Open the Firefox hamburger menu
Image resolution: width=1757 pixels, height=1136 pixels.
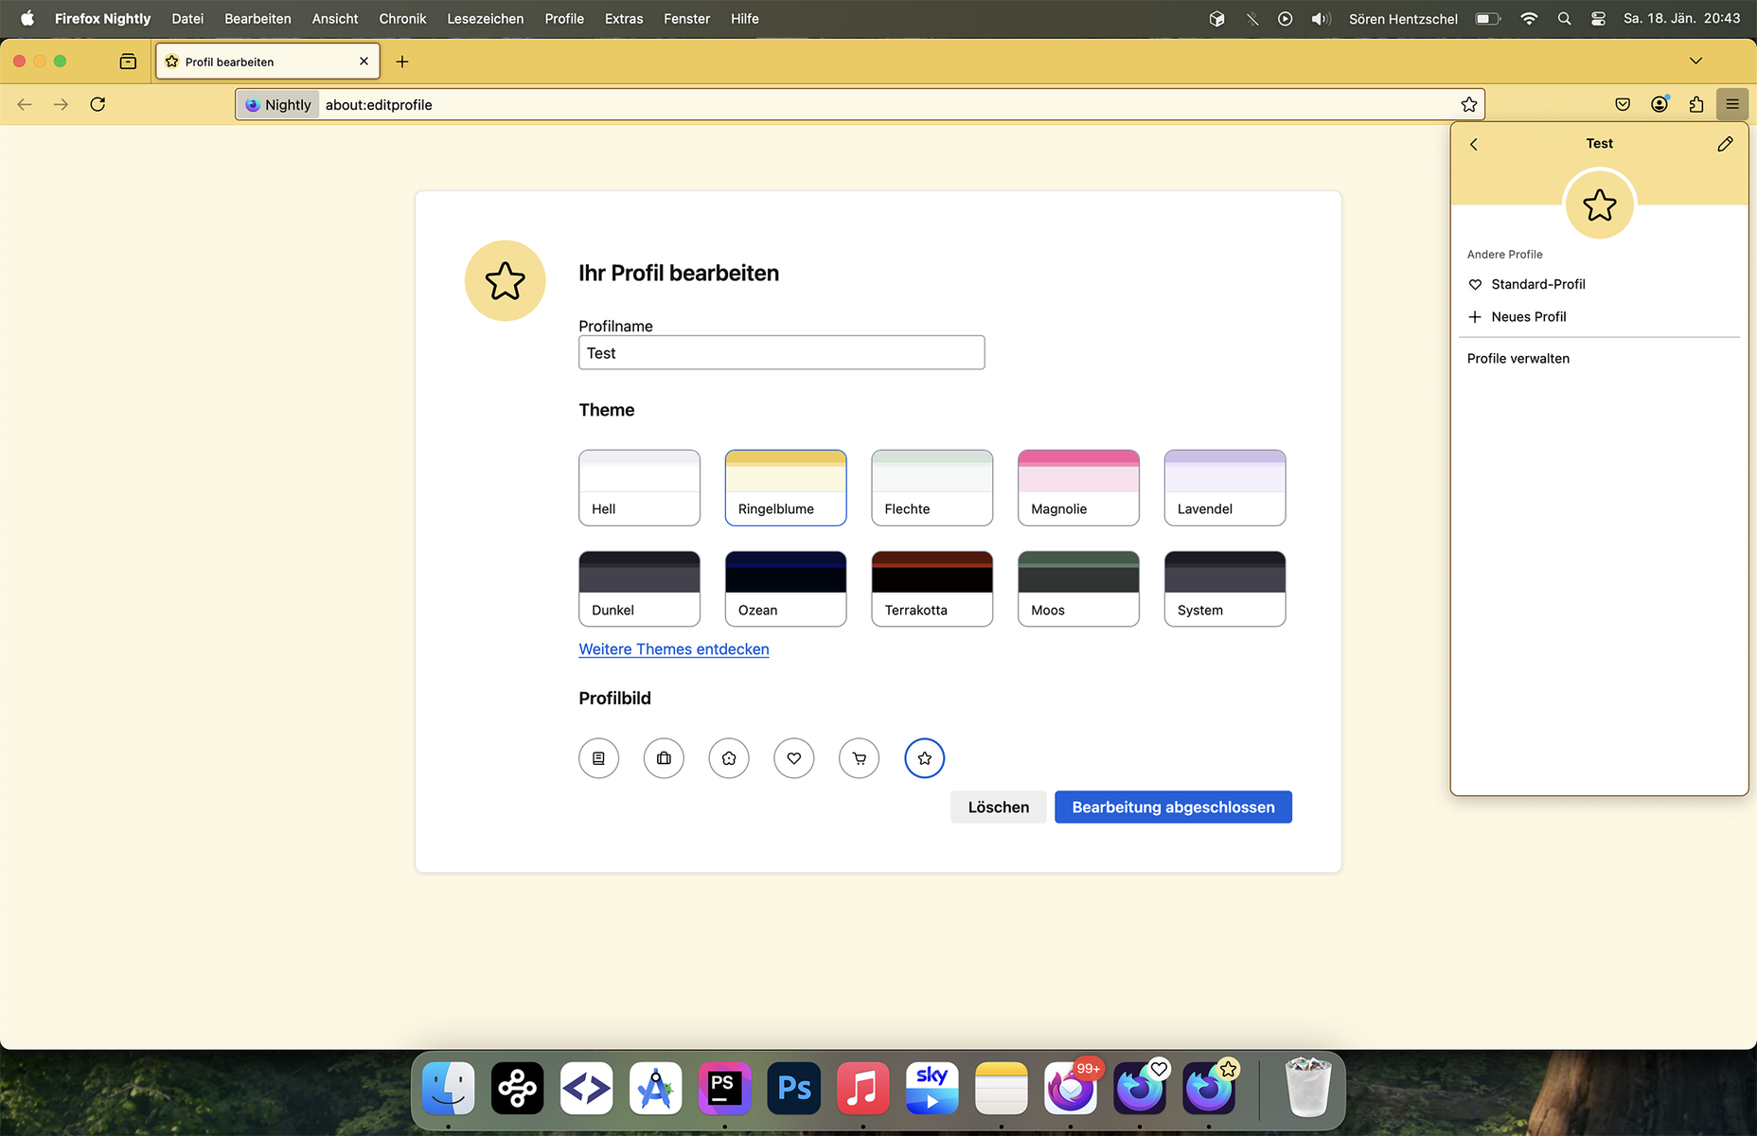(x=1732, y=104)
